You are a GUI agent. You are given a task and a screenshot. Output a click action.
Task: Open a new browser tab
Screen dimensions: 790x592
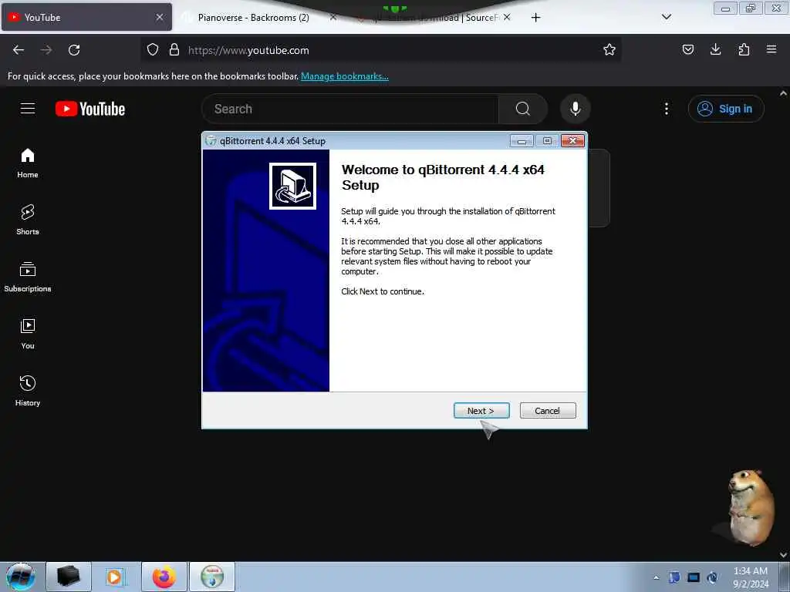pyautogui.click(x=535, y=18)
